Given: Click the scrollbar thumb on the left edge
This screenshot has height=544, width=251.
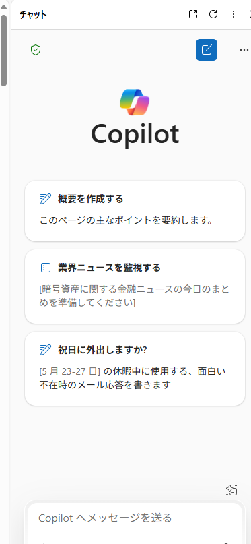Looking at the screenshot, I should [3, 51].
